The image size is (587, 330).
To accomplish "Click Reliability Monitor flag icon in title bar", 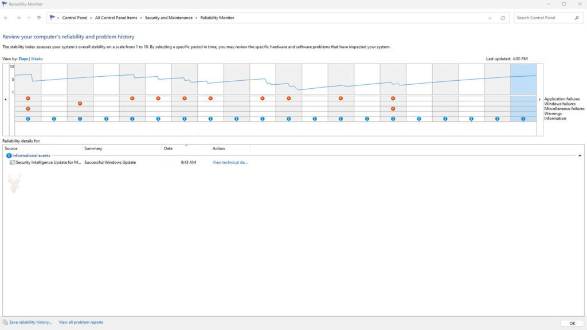I will click(5, 4).
